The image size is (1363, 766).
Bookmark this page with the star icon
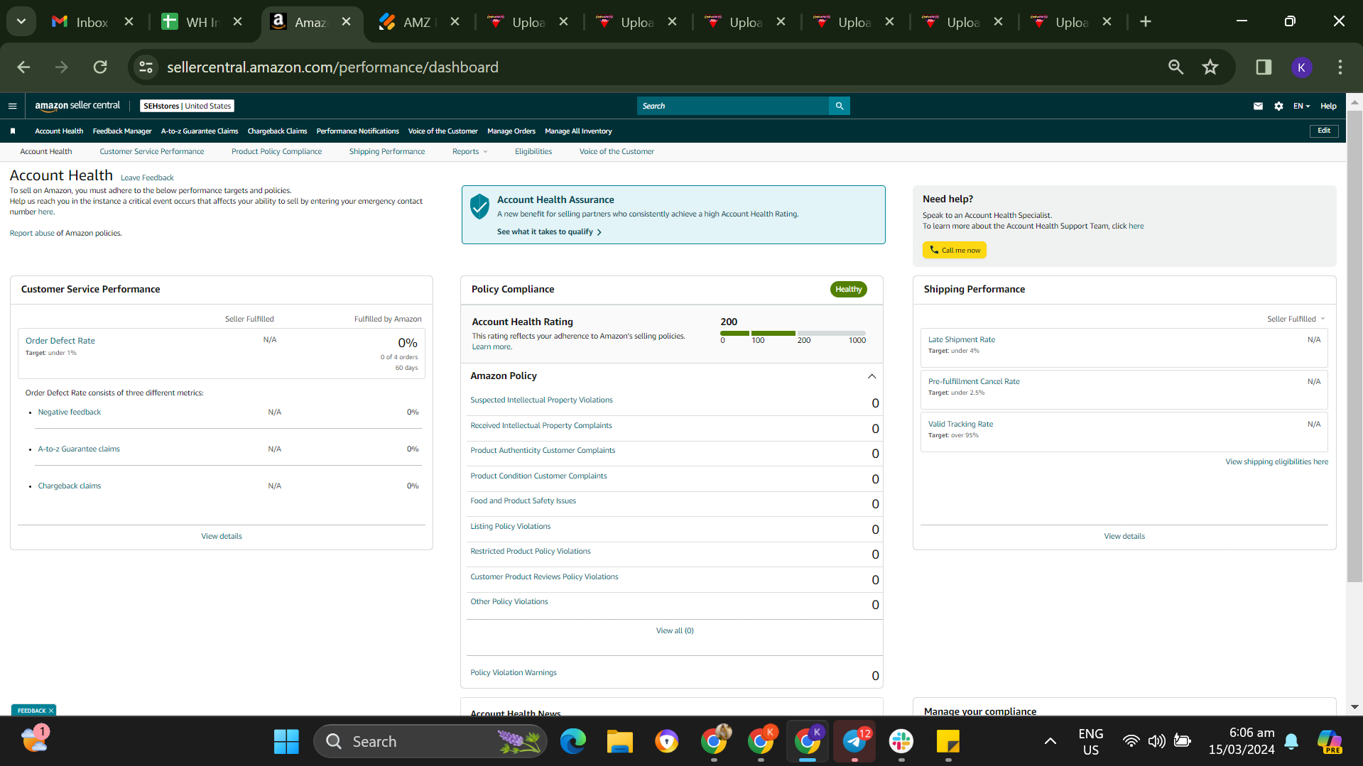click(x=1210, y=67)
